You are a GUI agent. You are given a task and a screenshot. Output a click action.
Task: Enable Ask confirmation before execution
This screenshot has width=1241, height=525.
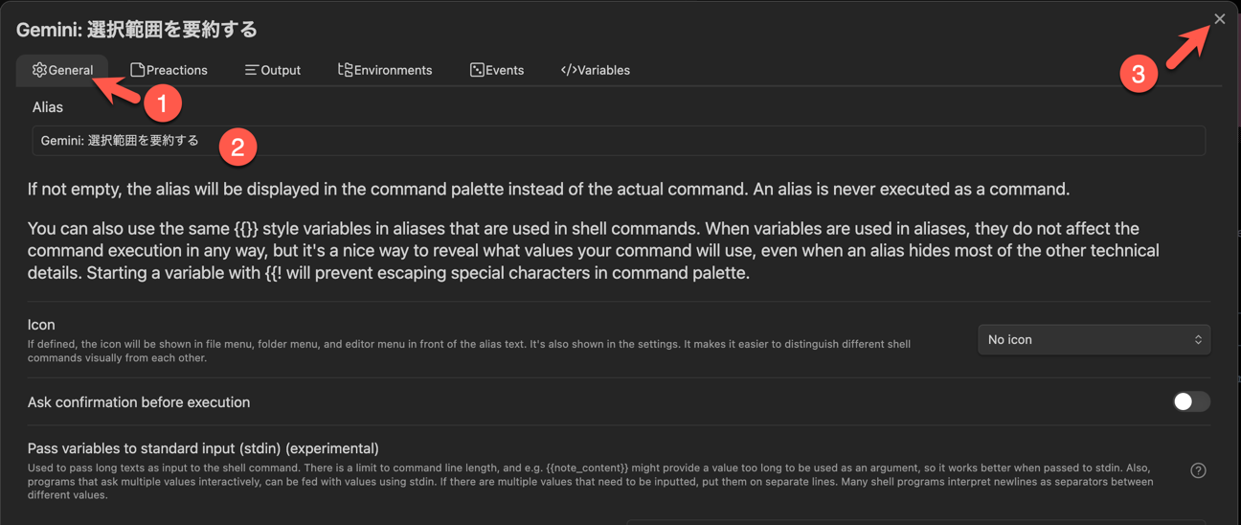coord(1191,401)
